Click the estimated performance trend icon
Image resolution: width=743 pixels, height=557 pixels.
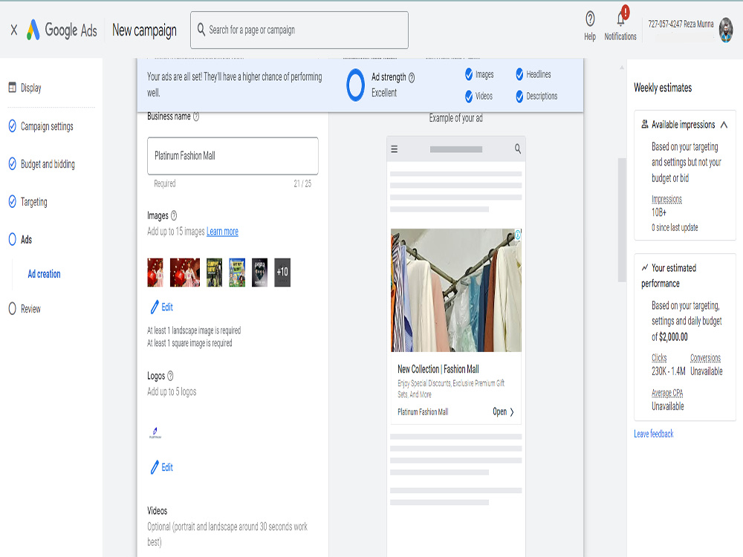pyautogui.click(x=645, y=267)
